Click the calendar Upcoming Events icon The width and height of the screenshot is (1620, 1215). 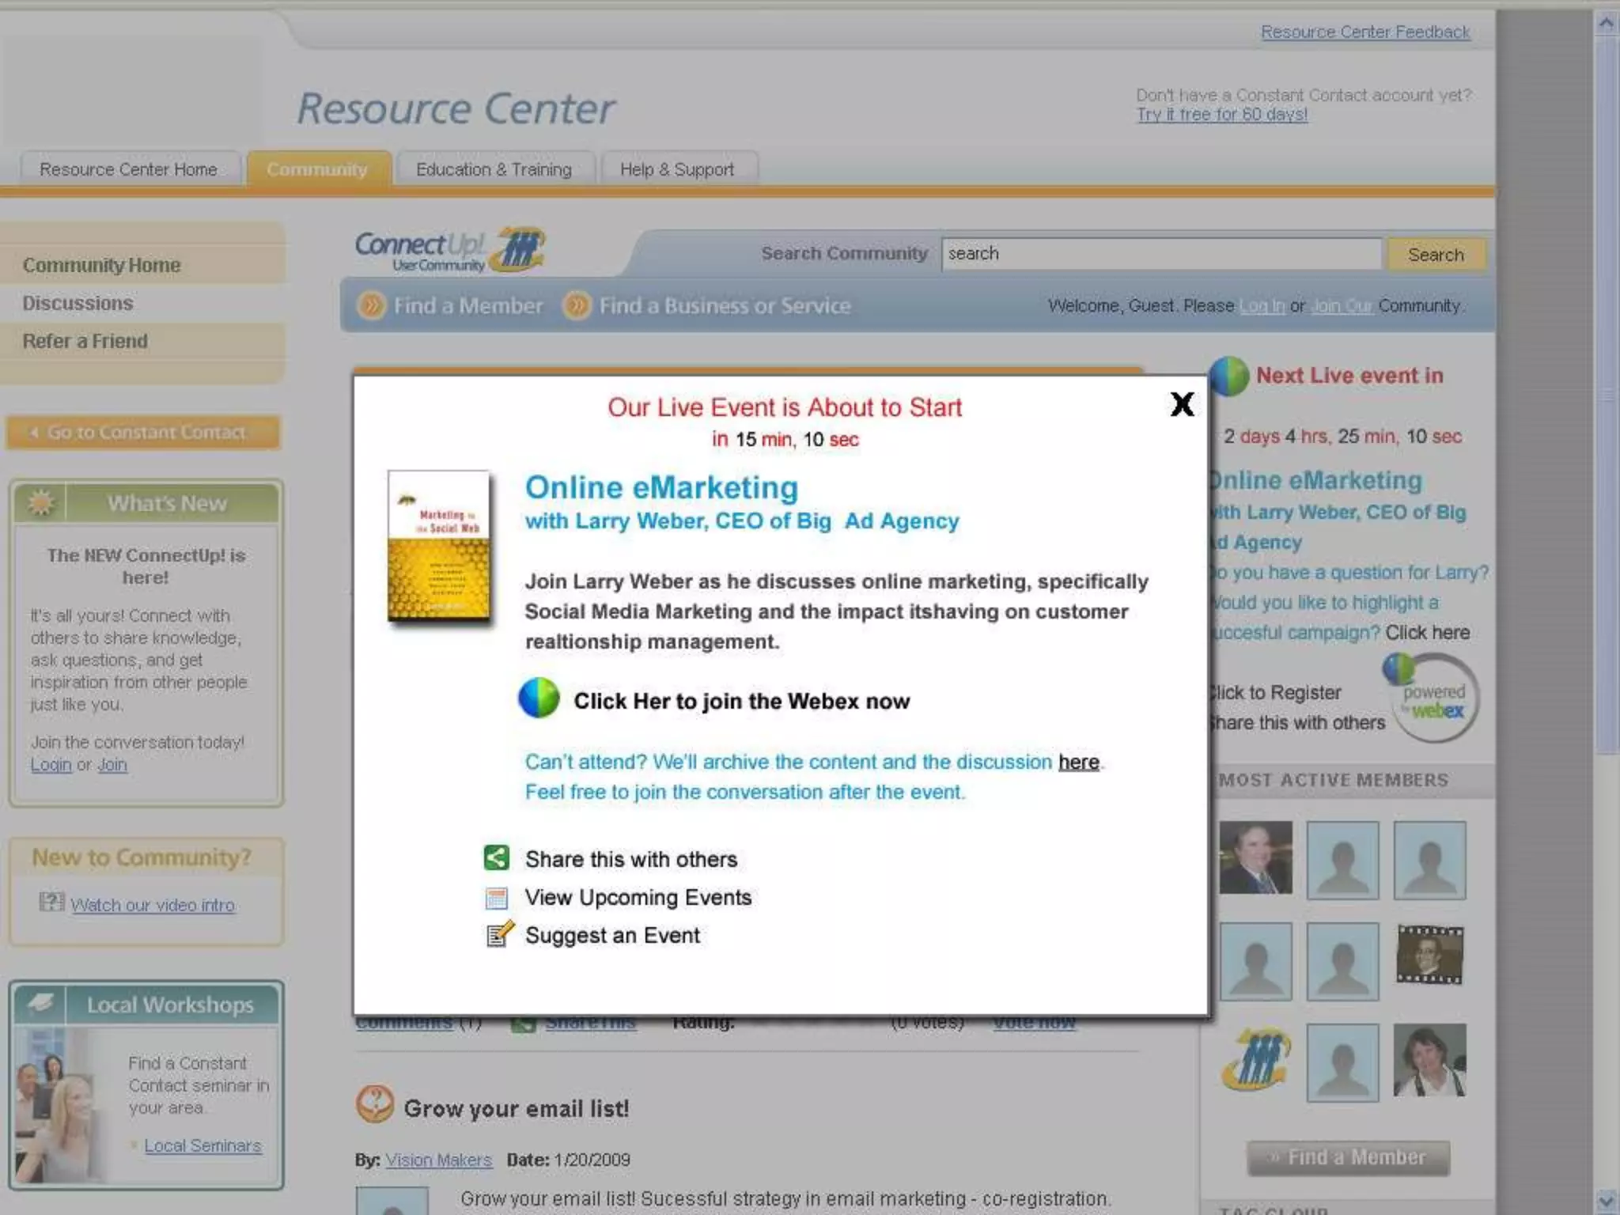497,898
